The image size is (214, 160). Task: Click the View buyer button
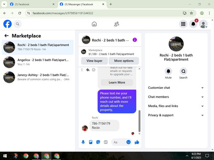95,61
